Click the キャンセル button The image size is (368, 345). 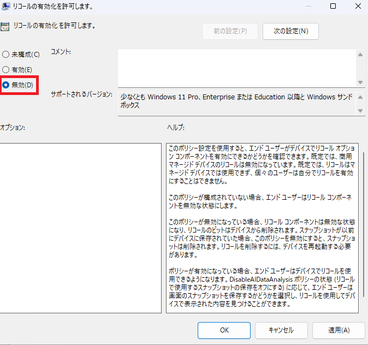[281, 330]
